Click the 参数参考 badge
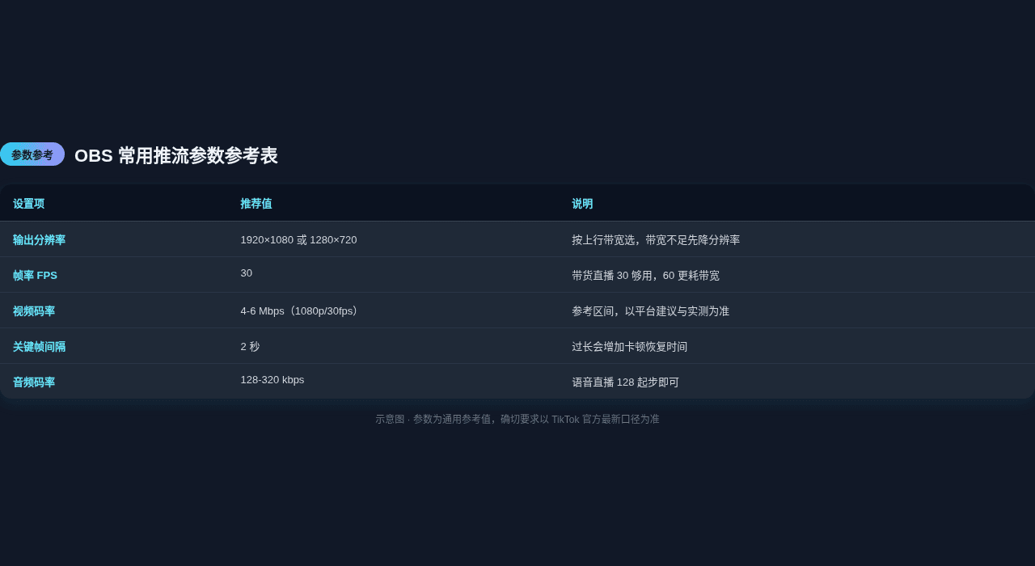Image resolution: width=1035 pixels, height=566 pixels. pyautogui.click(x=32, y=154)
